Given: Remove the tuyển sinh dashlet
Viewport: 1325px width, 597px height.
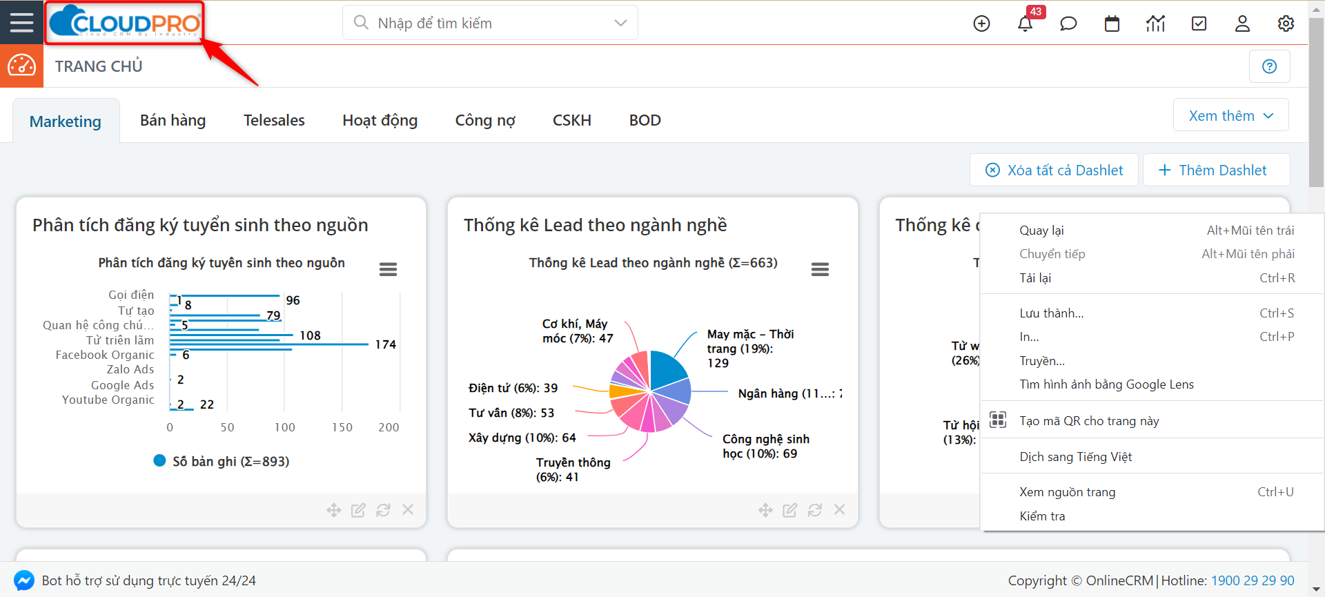Looking at the screenshot, I should 408,509.
